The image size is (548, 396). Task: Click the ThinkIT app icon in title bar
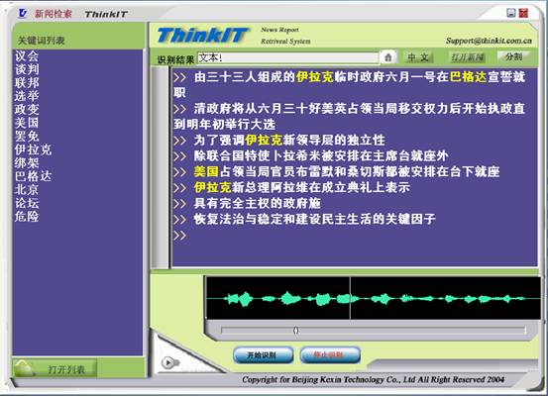click(23, 14)
